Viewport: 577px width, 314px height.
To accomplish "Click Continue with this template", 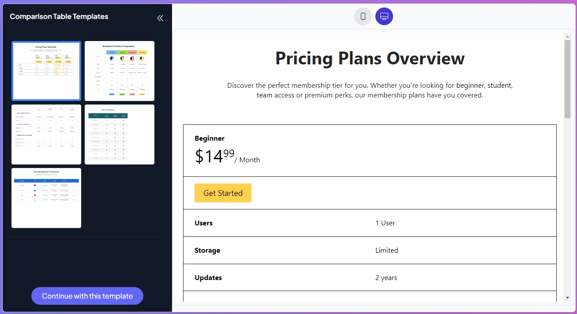I will [87, 296].
